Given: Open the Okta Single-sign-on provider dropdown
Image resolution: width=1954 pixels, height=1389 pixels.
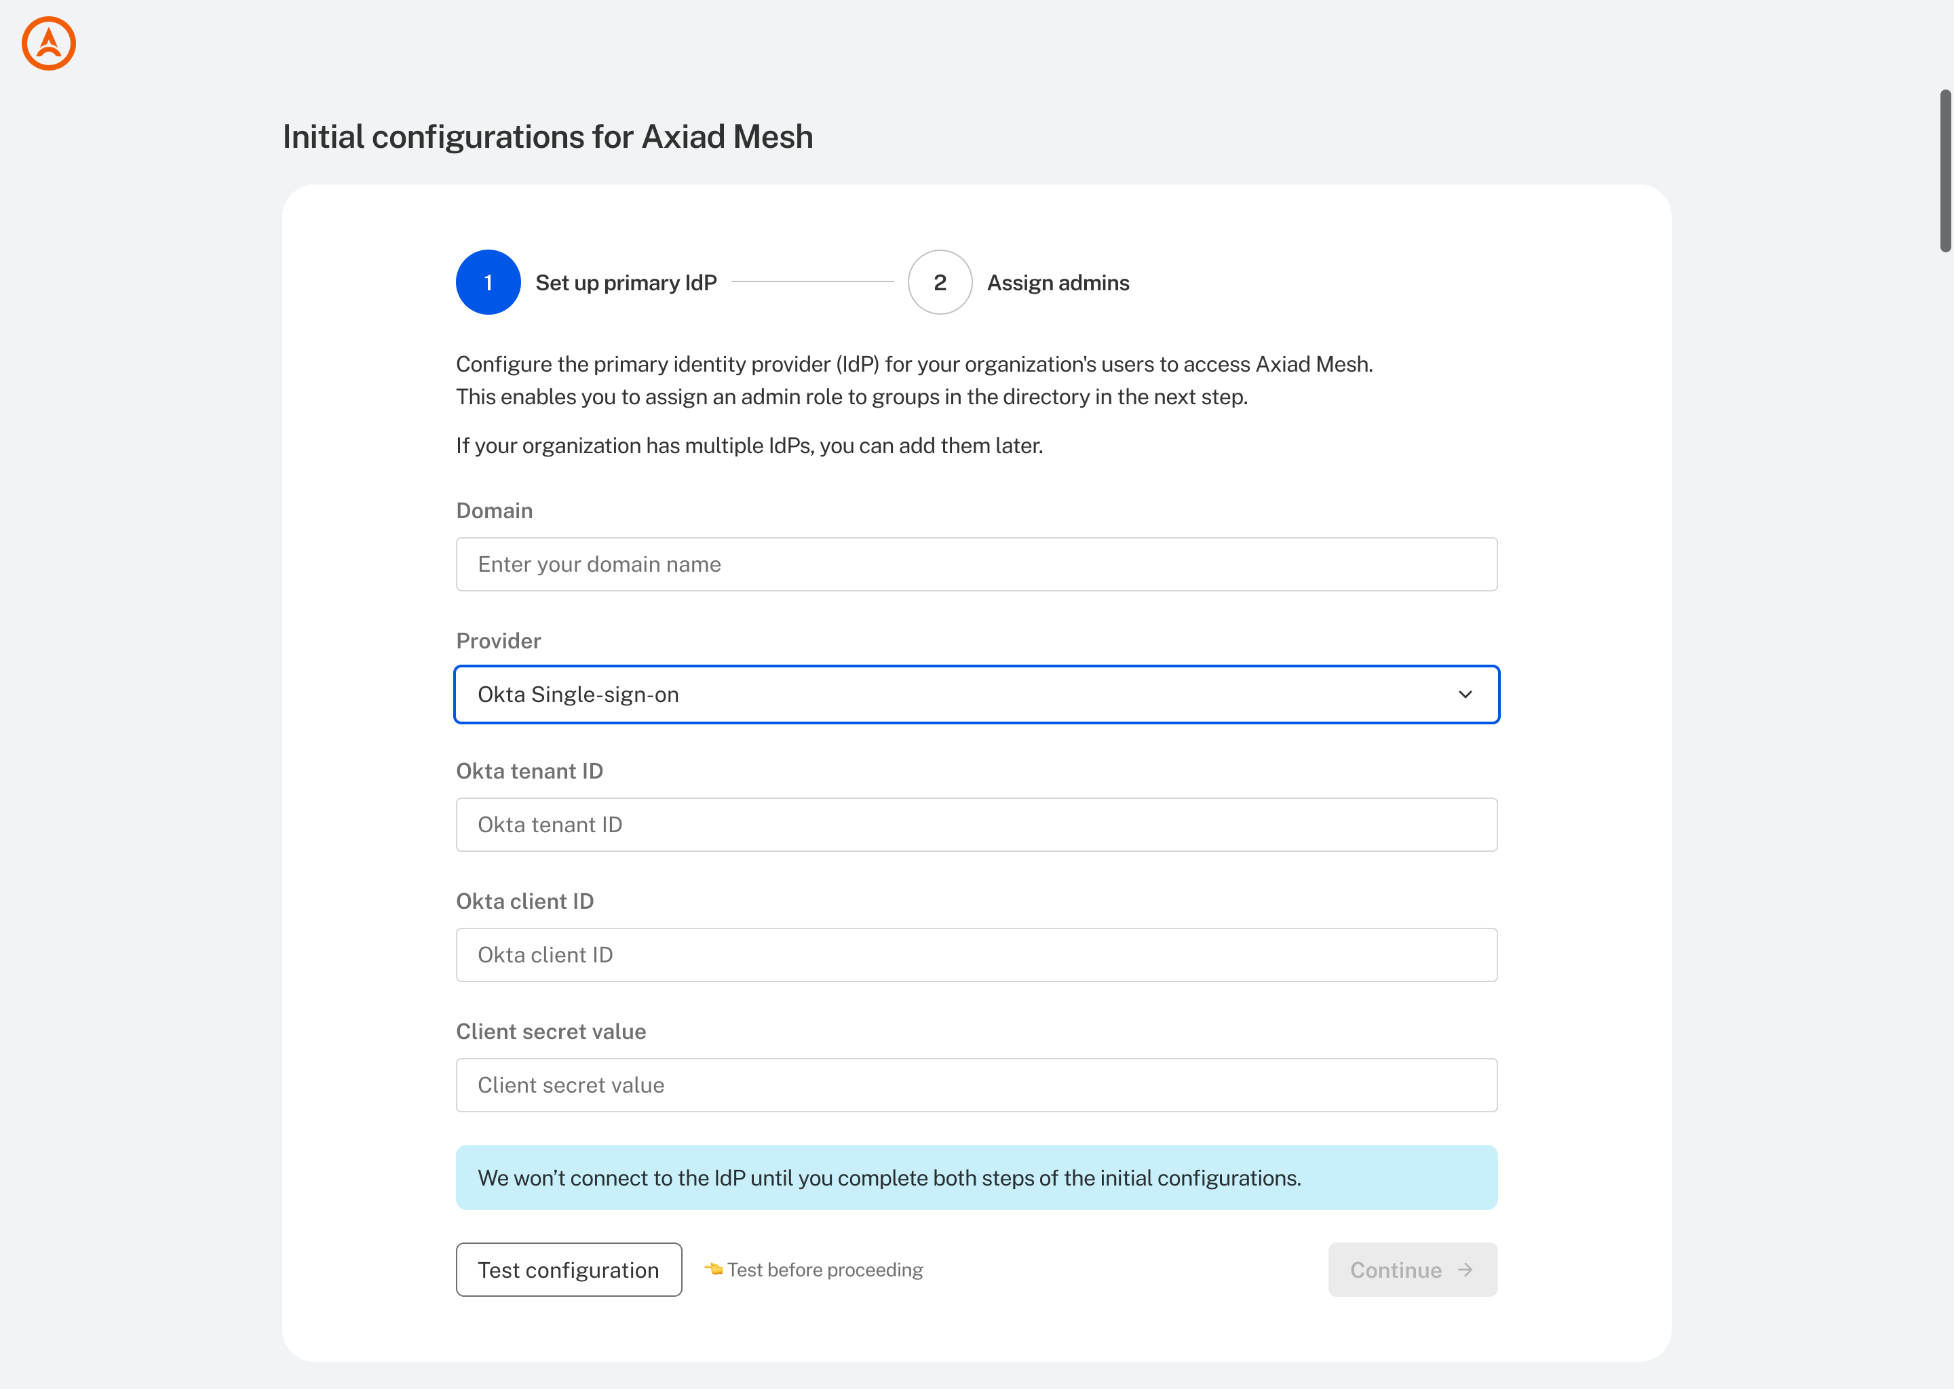Looking at the screenshot, I should 976,694.
